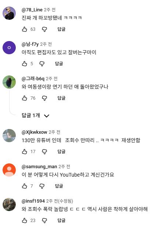Reply (답글) to @78_Line's comment
Viewport: 160px width, 229px height.
[61, 29]
